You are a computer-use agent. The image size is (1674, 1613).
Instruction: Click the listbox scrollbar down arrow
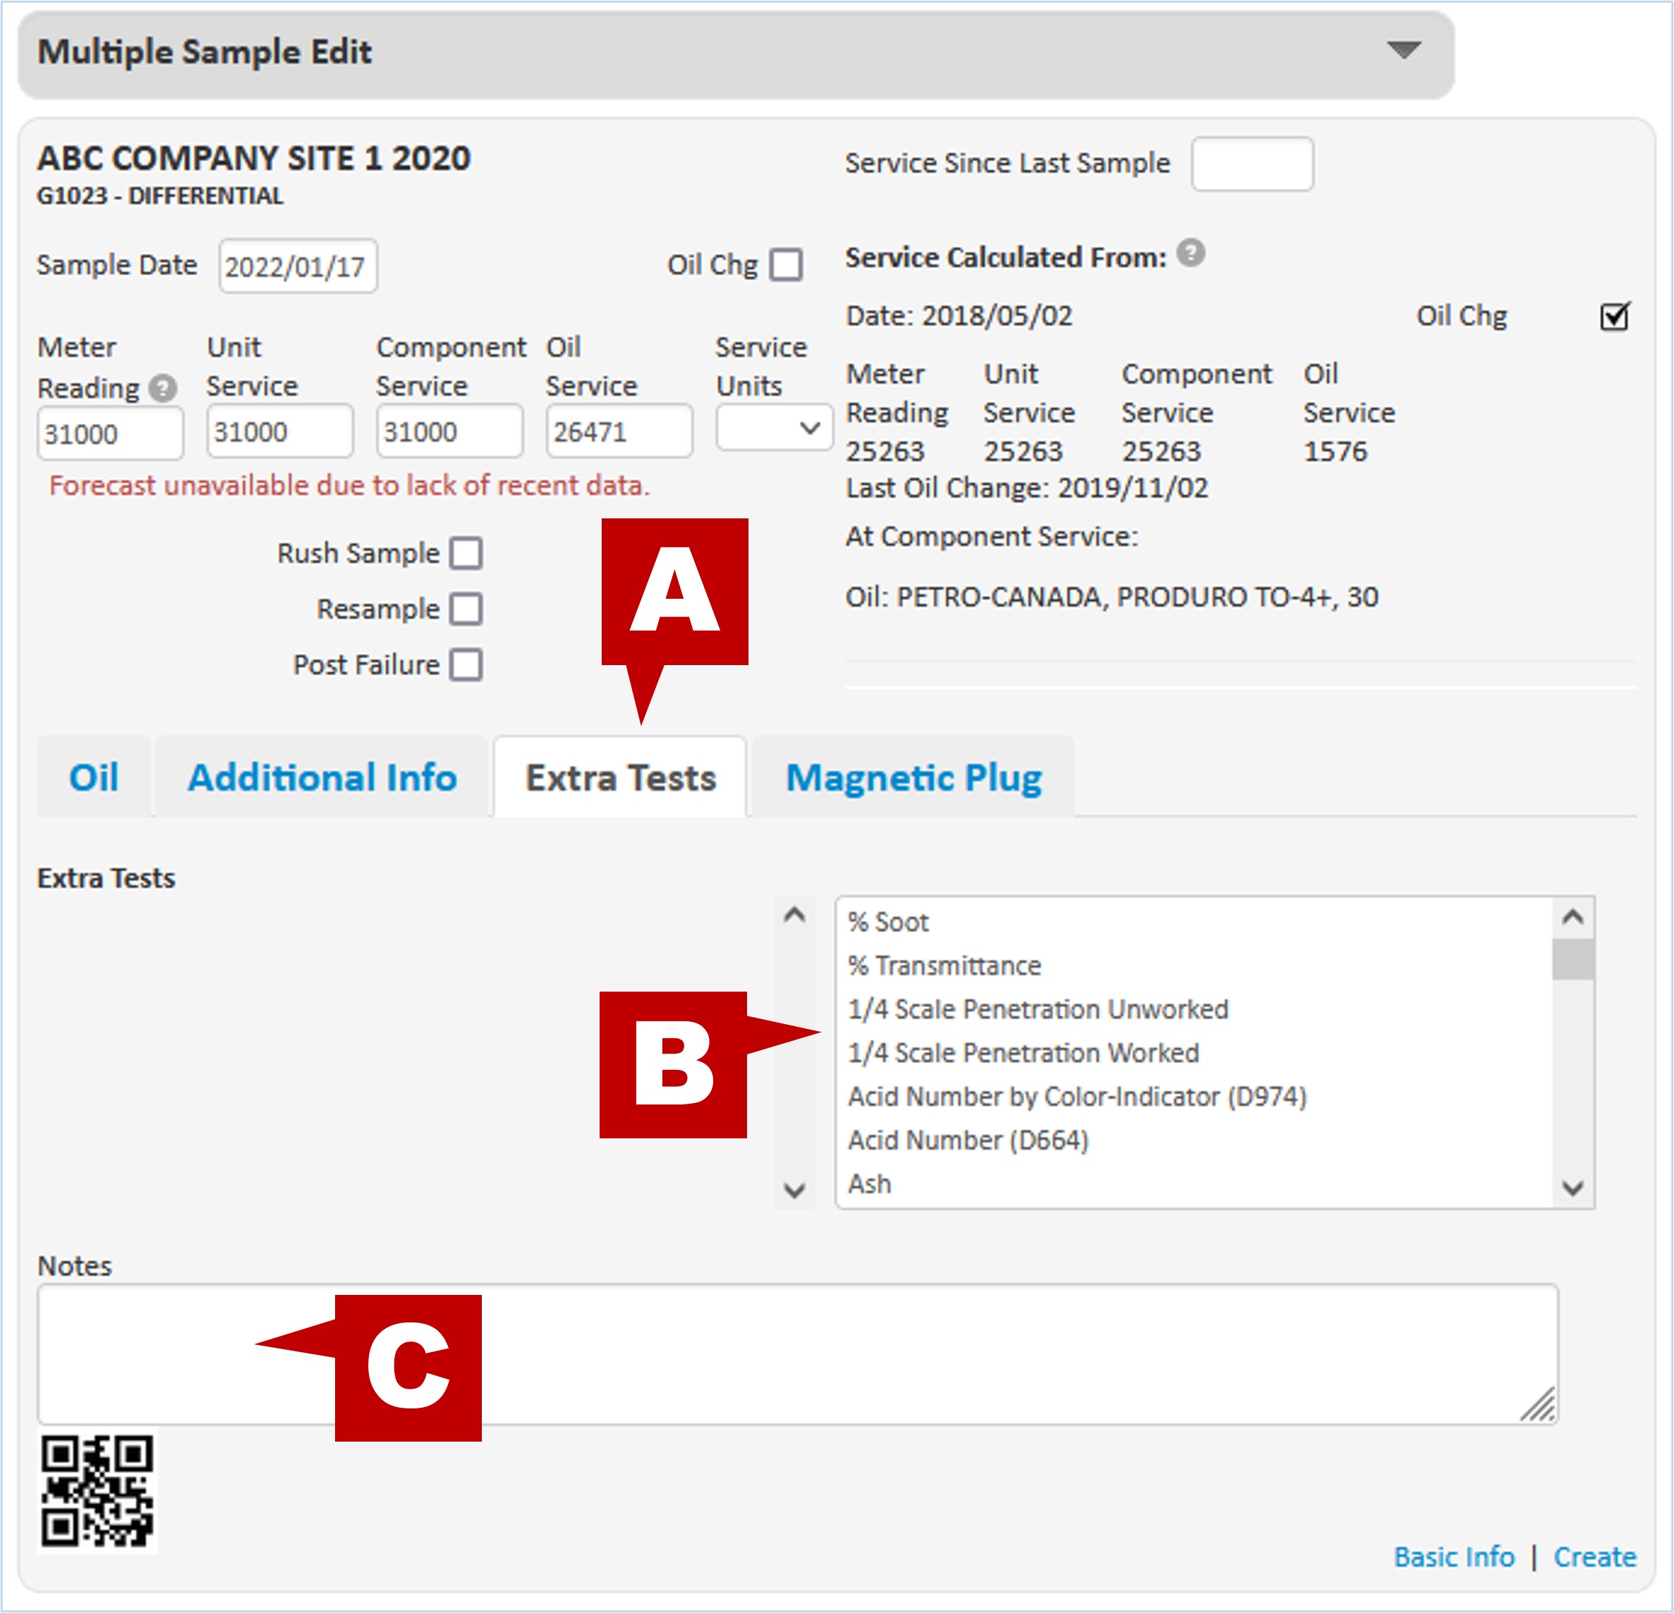[1572, 1188]
